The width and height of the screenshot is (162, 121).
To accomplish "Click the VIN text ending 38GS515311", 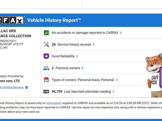I will pyautogui.click(x=8, y=41).
